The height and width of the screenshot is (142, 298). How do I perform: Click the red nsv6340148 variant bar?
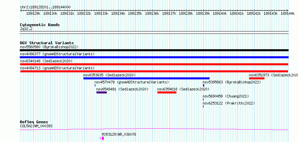click(x=154, y=64)
